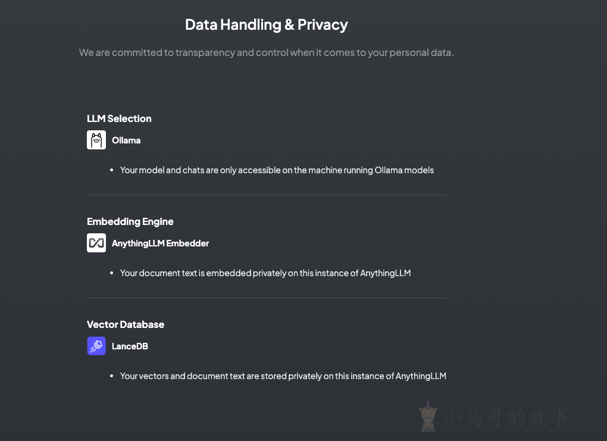Click the horse mascot watermark icon
Screen dimensions: 607x441
tap(428, 417)
